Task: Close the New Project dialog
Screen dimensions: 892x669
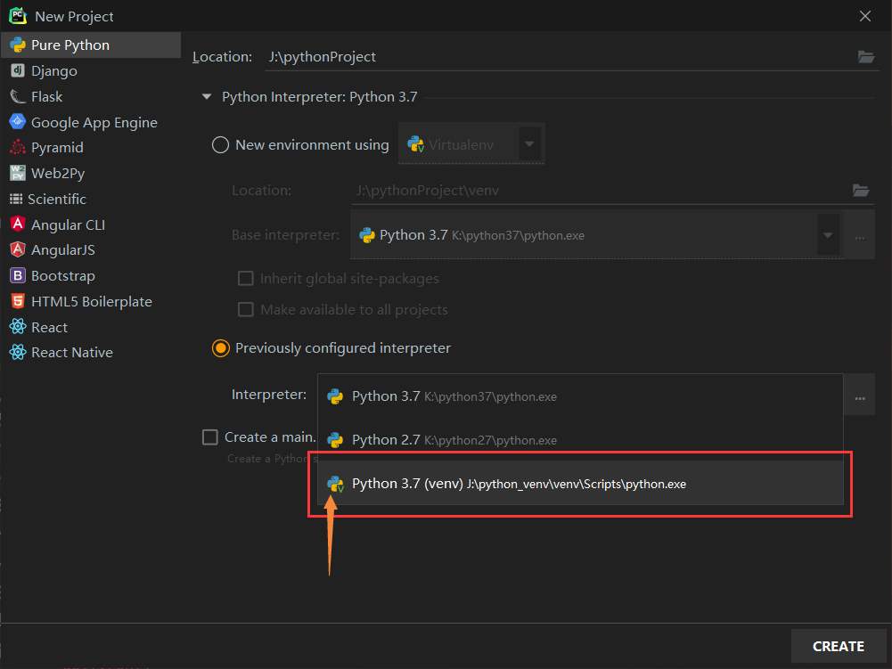Action: click(864, 16)
